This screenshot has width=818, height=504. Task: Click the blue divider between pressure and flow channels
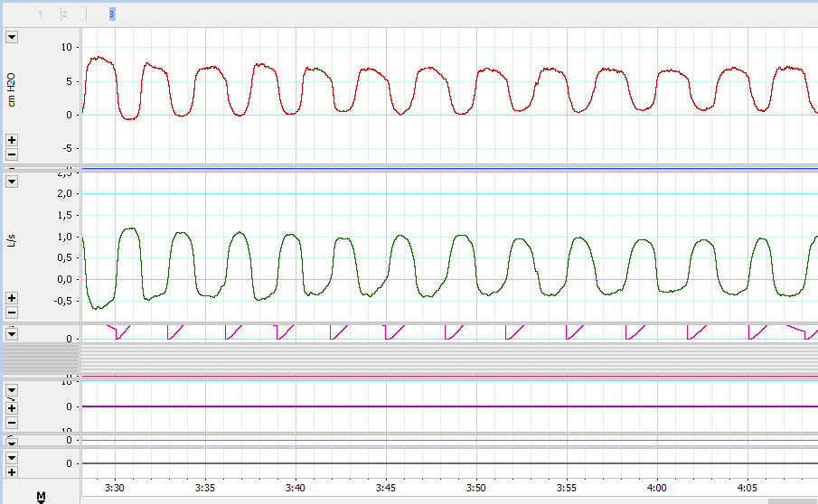coord(449,169)
